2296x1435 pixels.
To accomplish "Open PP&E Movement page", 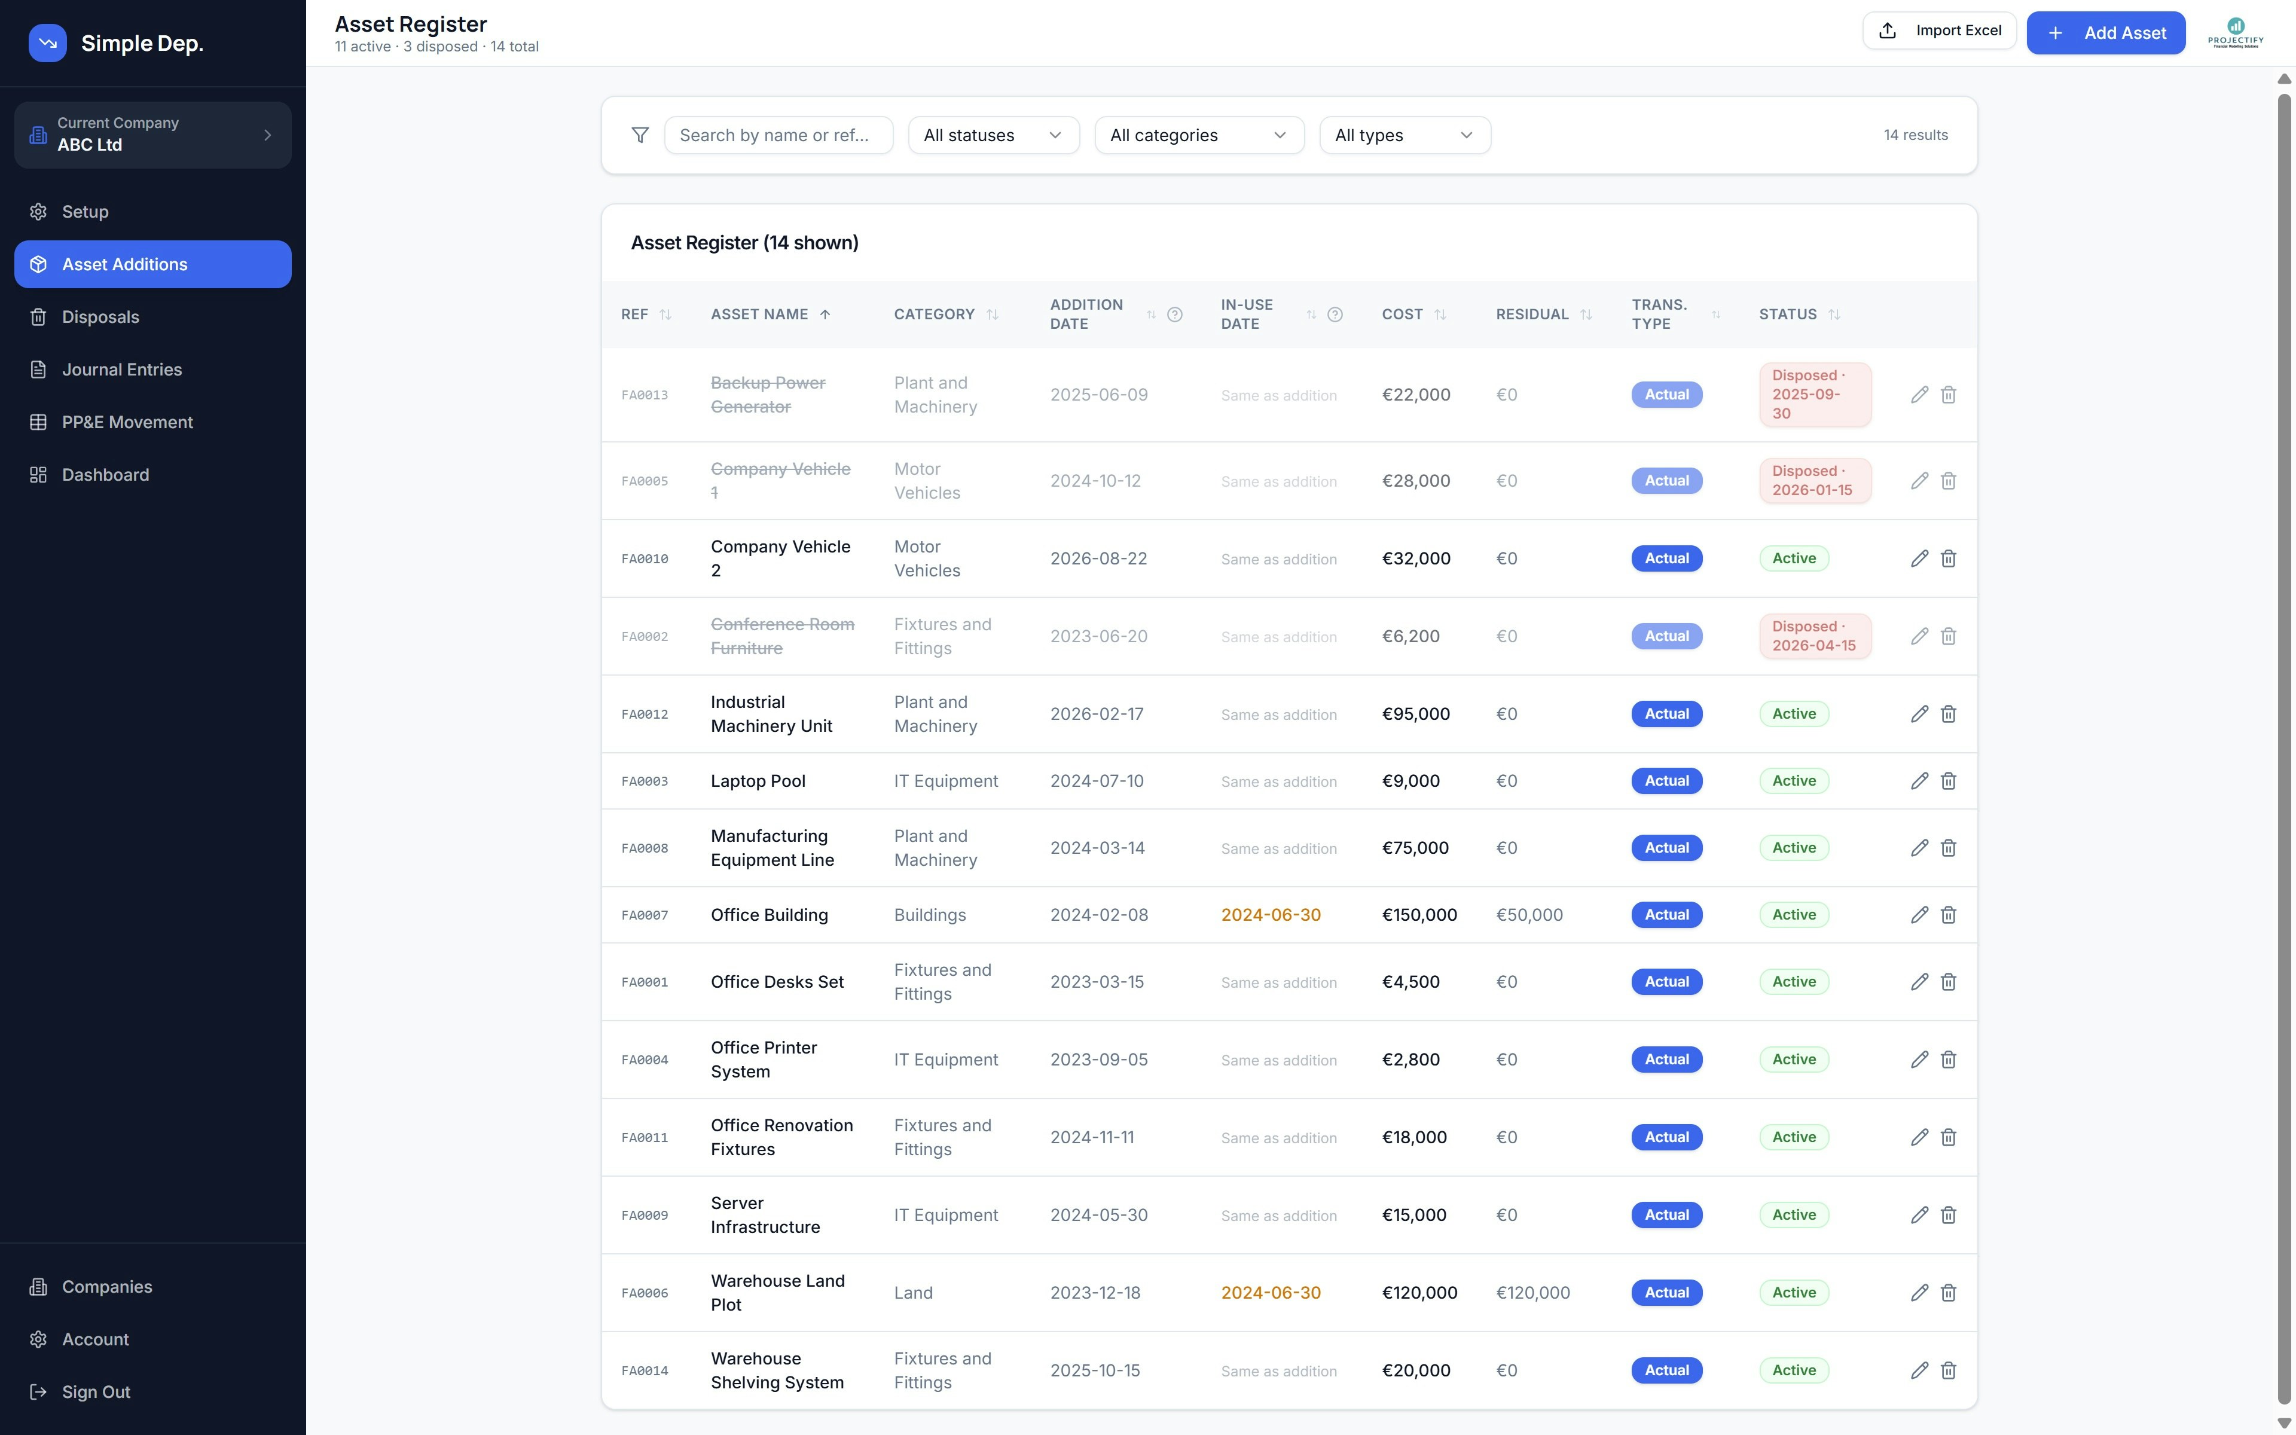I will point(152,422).
